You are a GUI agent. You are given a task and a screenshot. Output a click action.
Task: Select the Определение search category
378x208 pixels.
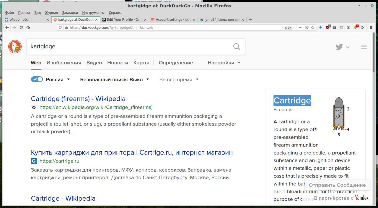176,63
